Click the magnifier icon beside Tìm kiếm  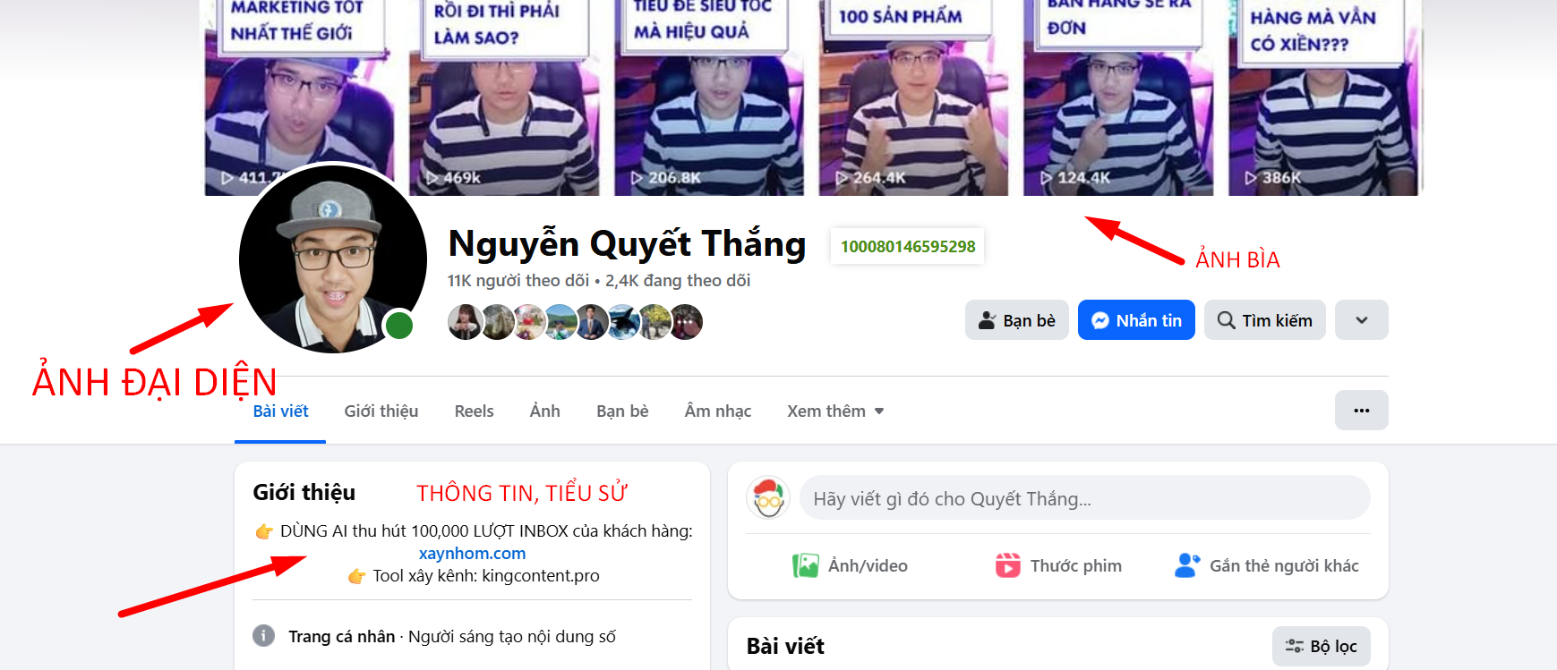pyautogui.click(x=1226, y=320)
